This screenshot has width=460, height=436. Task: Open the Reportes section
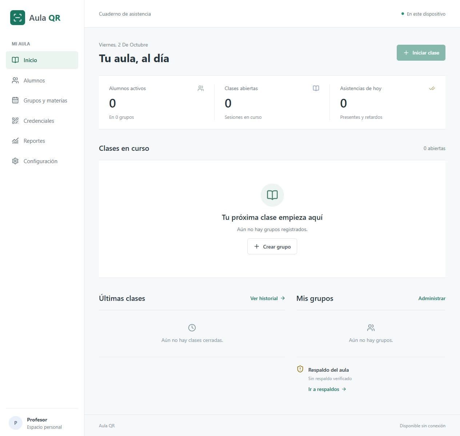pyautogui.click(x=42, y=141)
